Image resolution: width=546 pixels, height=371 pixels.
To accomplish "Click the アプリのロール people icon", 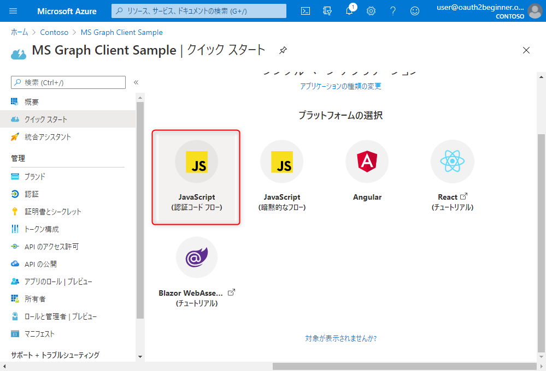I will click(x=15, y=282).
